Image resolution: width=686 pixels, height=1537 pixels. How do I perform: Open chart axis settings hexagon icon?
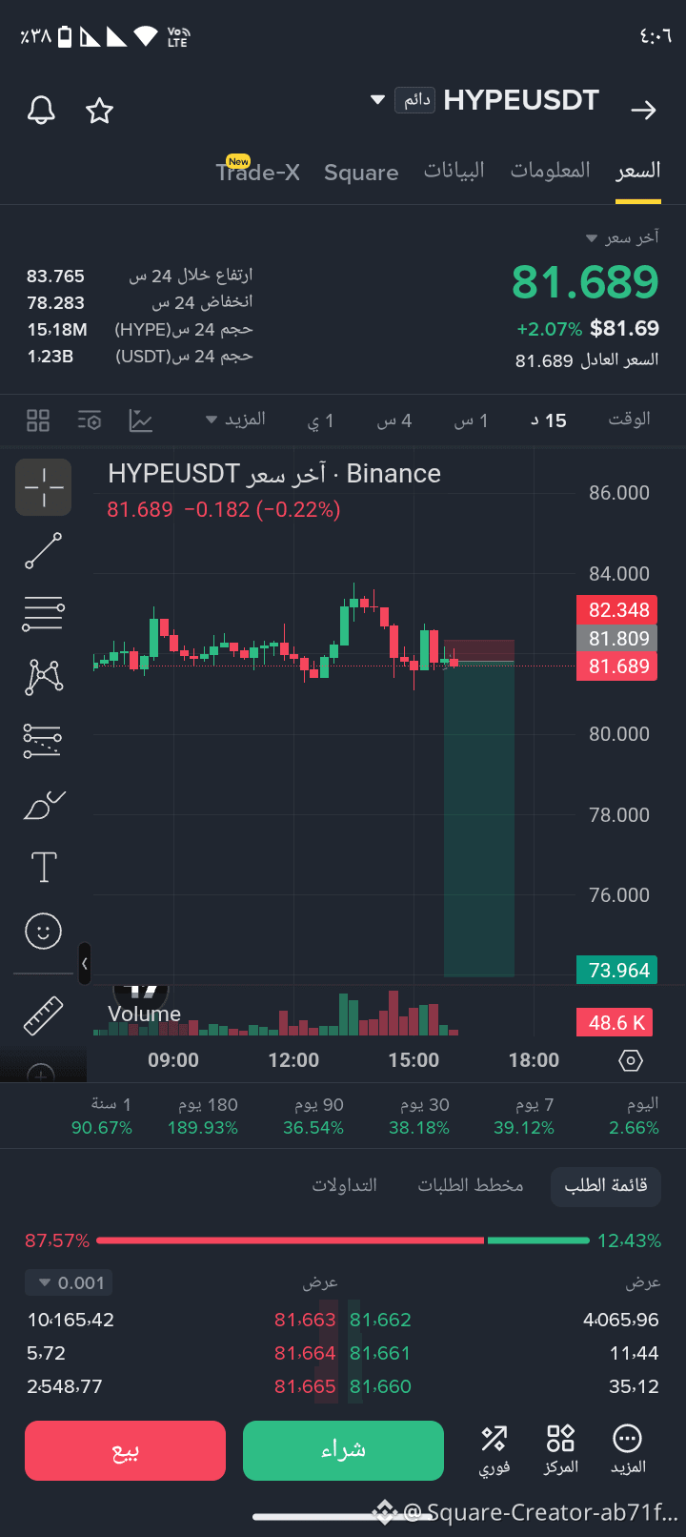point(631,1060)
